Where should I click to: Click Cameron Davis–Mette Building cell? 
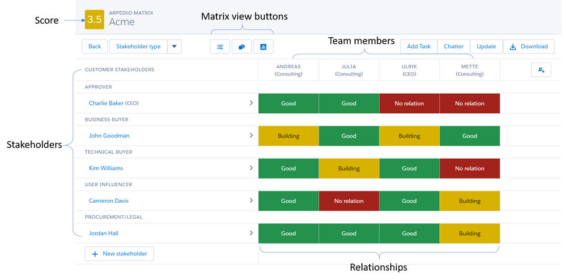[x=470, y=200]
